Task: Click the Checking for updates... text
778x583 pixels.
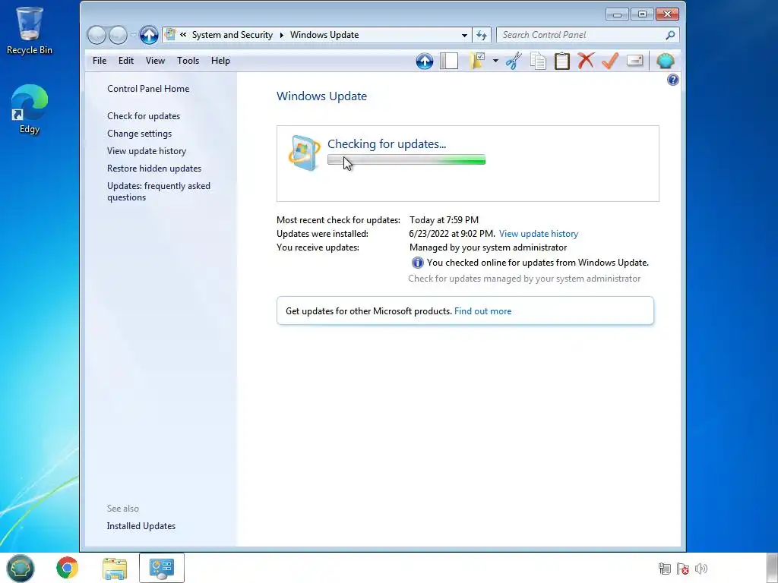Action: point(387,143)
